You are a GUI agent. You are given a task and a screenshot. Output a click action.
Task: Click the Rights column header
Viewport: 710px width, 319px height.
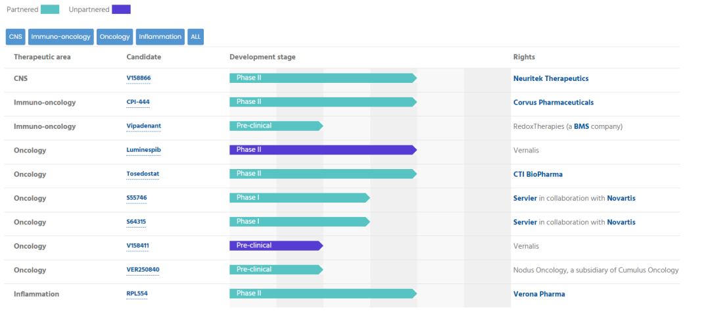[x=524, y=57]
